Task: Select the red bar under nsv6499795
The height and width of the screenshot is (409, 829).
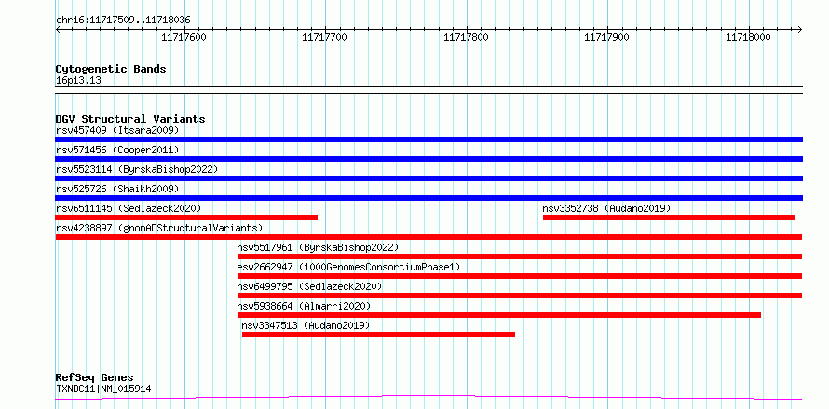Action: point(520,296)
